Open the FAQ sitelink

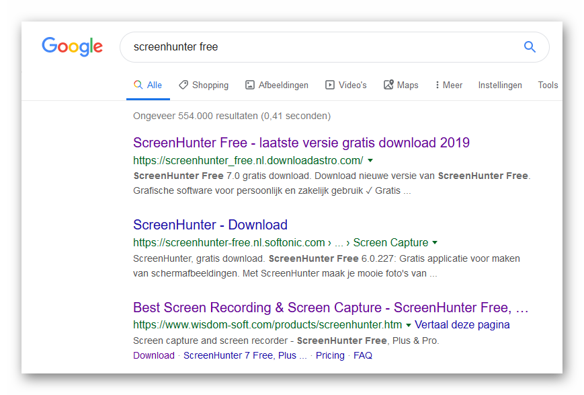pyautogui.click(x=363, y=355)
